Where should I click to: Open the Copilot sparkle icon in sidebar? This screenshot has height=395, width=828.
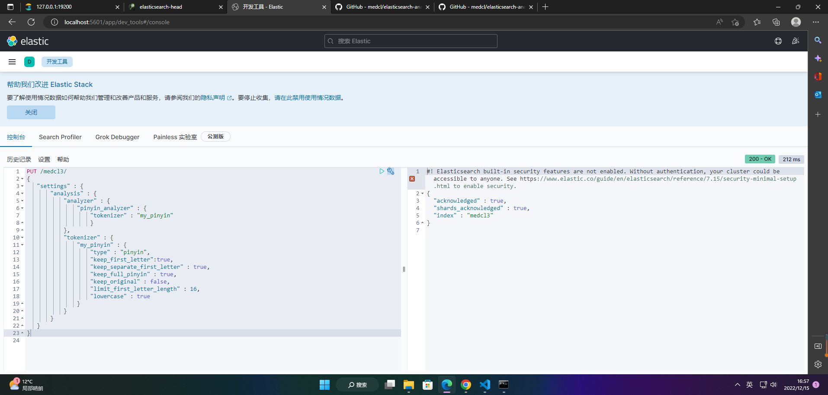tap(818, 58)
